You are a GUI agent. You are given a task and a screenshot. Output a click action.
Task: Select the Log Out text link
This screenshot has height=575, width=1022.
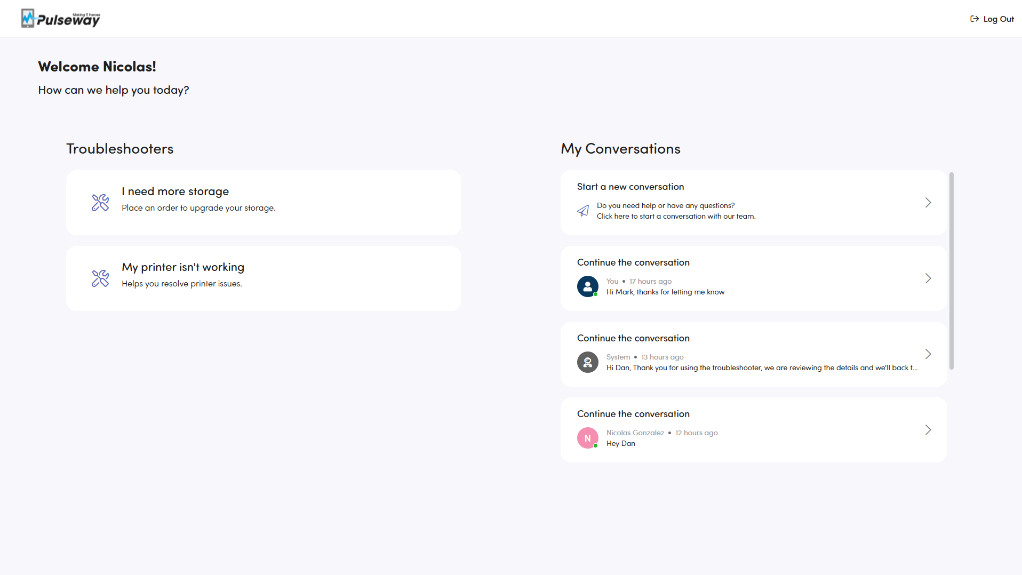(999, 19)
